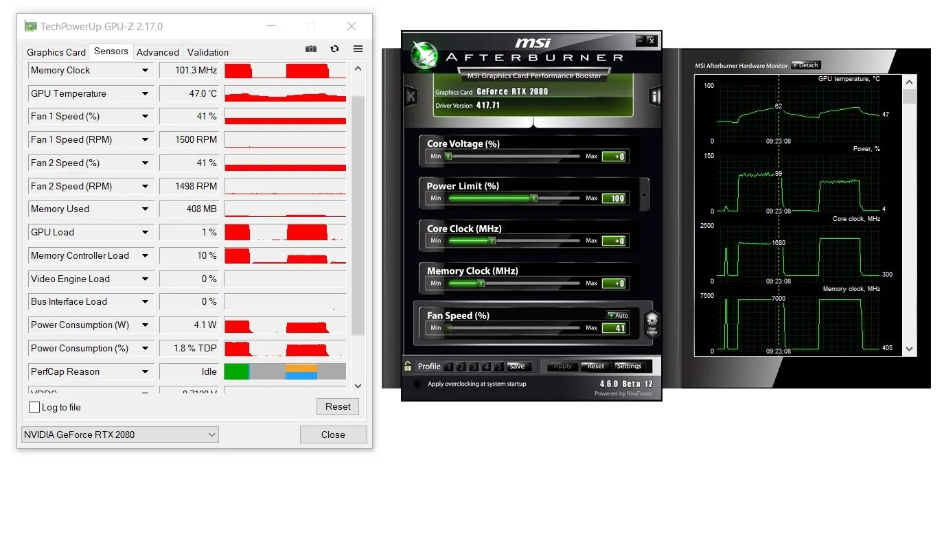
Task: Switch to the Advanced tab
Action: pos(158,52)
